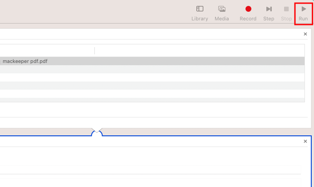The image size is (314, 187).
Task: Select the last striped row of the file list
Action: coord(152,100)
